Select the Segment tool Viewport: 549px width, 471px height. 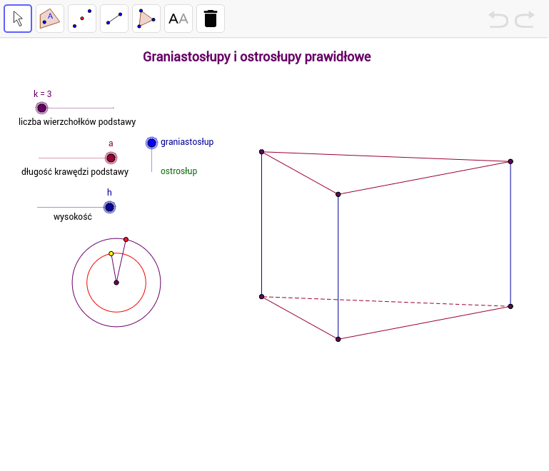click(x=114, y=19)
